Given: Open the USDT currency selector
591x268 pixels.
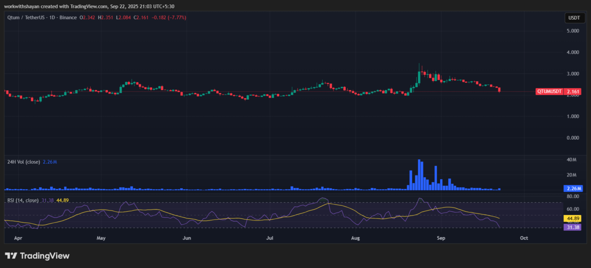Looking at the screenshot, I should tap(574, 18).
